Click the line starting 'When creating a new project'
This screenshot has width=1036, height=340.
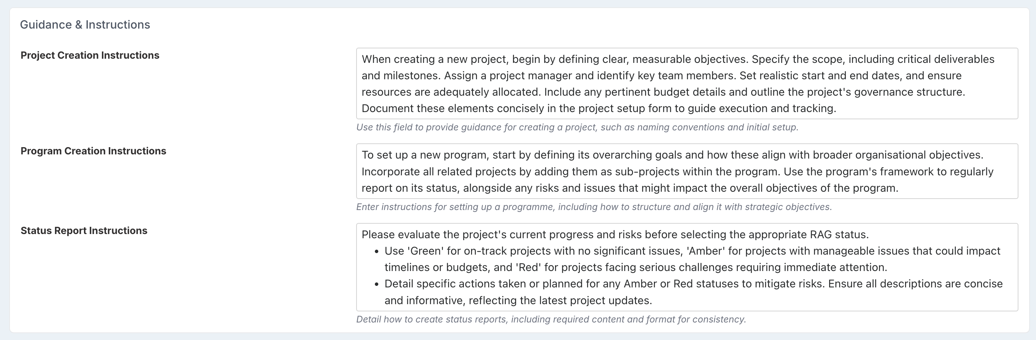tap(678, 59)
